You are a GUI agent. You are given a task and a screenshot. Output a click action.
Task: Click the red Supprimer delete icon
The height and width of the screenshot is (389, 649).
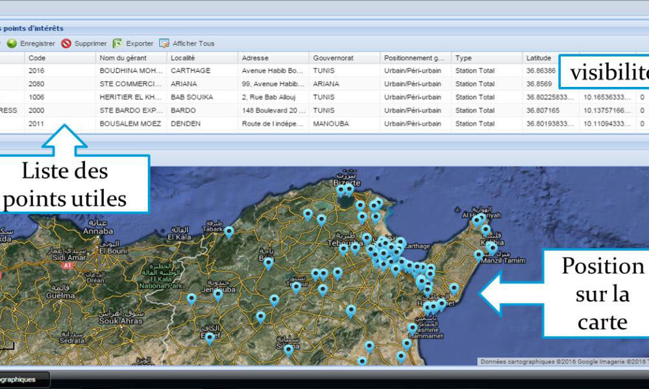[66, 43]
